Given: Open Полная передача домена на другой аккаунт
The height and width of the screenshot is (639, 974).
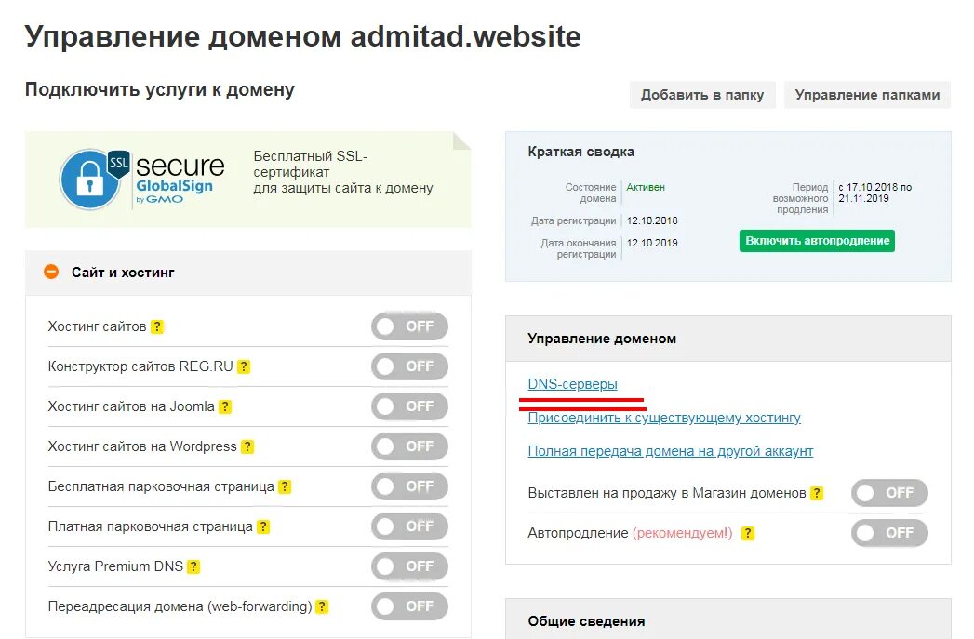Looking at the screenshot, I should pos(670,451).
